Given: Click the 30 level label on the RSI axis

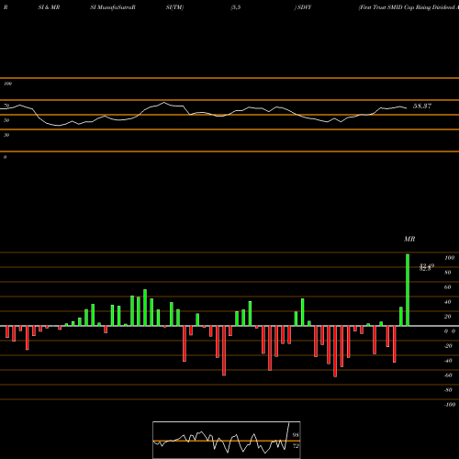Looking at the screenshot, I should (6, 135).
